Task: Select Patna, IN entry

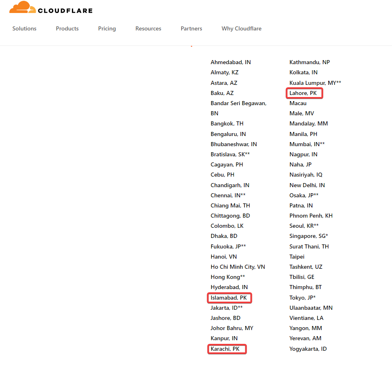Action: (301, 205)
